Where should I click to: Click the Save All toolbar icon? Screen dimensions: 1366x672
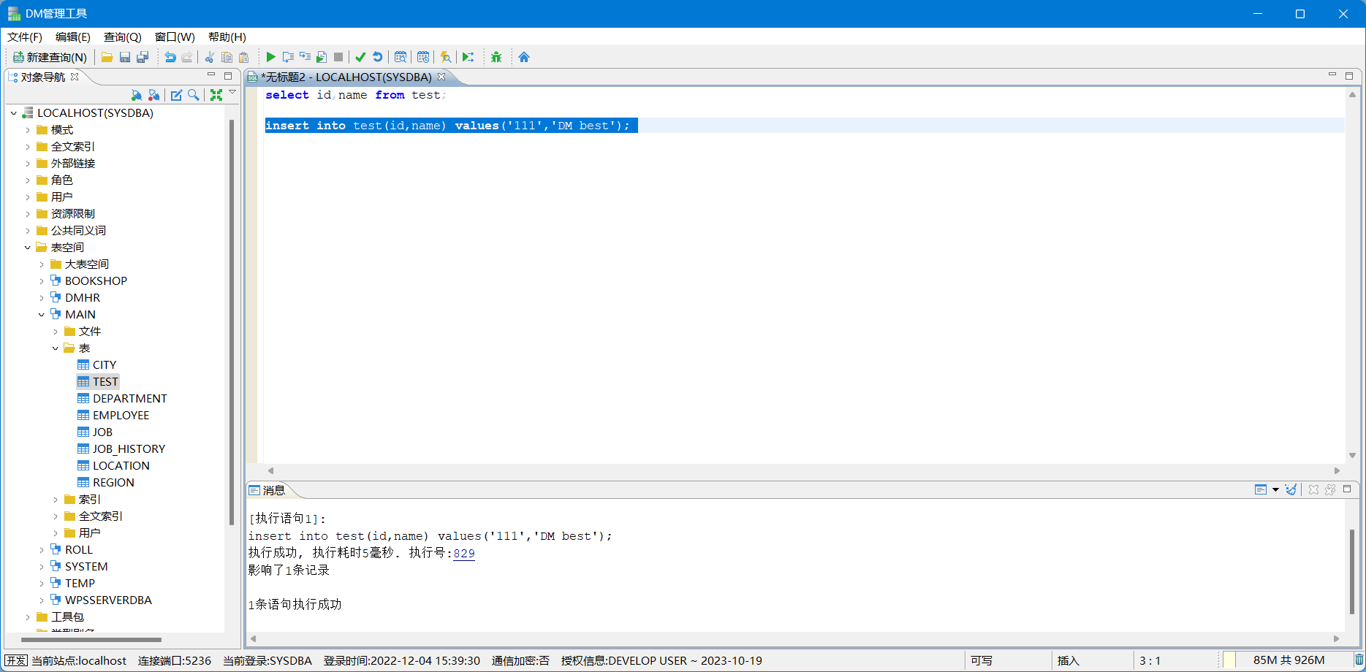pos(143,57)
